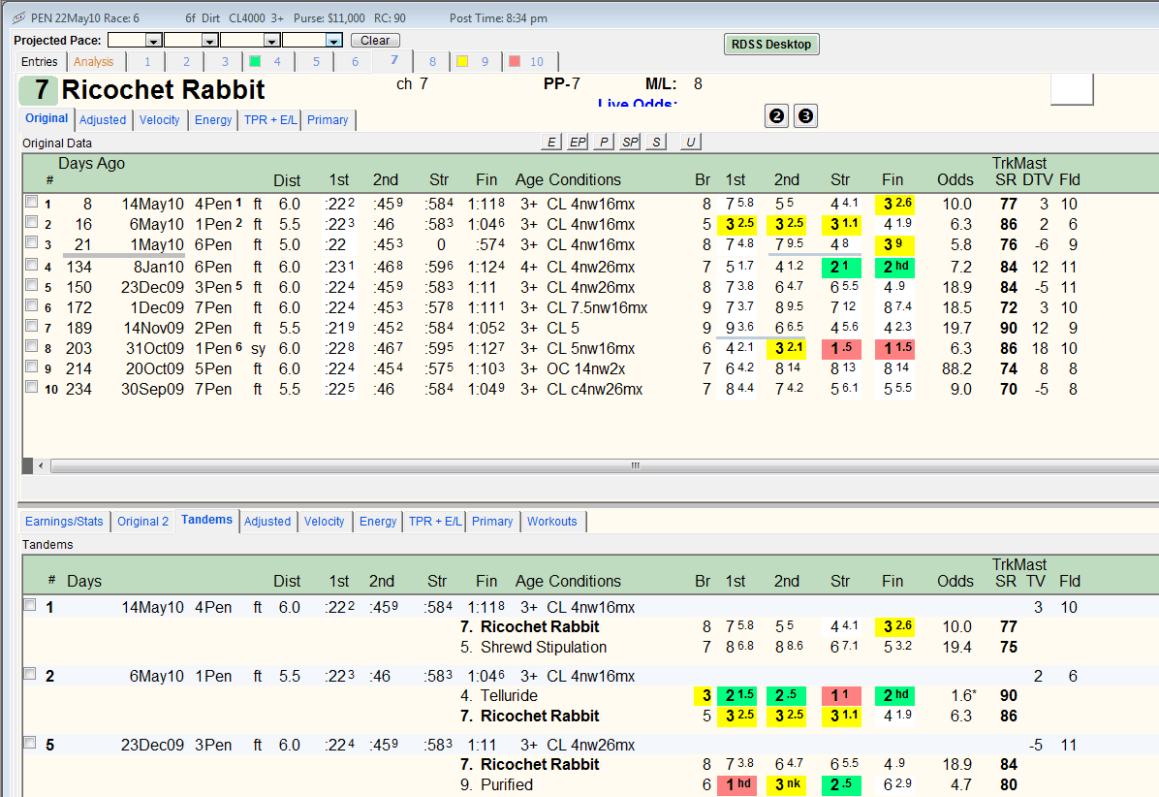The width and height of the screenshot is (1159, 797).
Task: Check the Tandems box for race 2
Action: pyautogui.click(x=30, y=674)
